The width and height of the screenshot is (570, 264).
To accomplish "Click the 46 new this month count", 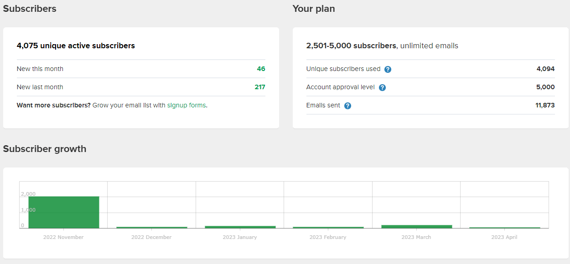I will click(261, 69).
